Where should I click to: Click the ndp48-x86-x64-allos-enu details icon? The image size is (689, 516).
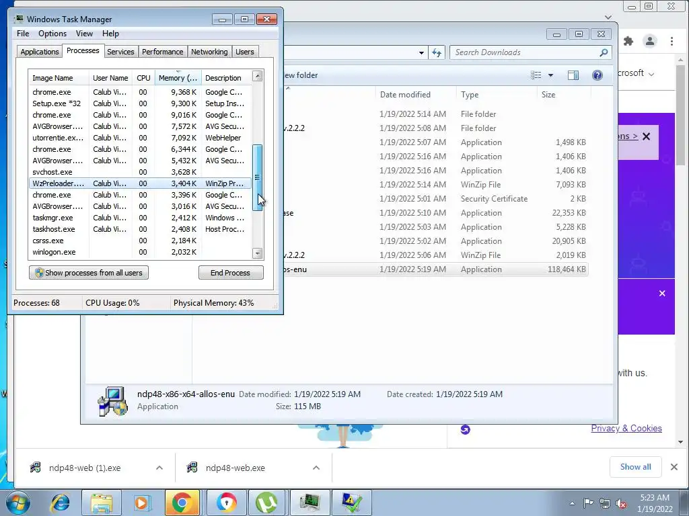(x=112, y=401)
